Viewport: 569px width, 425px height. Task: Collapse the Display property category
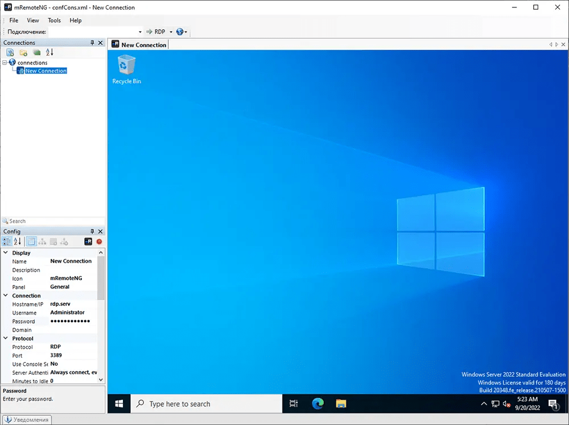[x=6, y=252]
